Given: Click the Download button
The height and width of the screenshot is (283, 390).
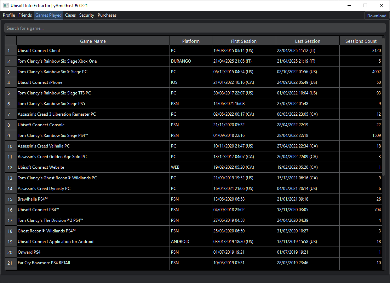Looking at the screenshot, I should [x=377, y=16].
